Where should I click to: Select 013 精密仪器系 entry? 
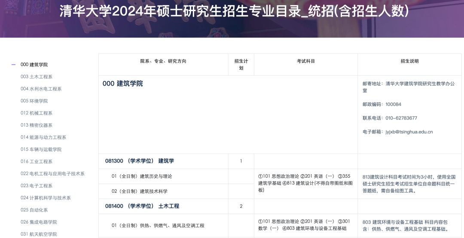(37, 125)
